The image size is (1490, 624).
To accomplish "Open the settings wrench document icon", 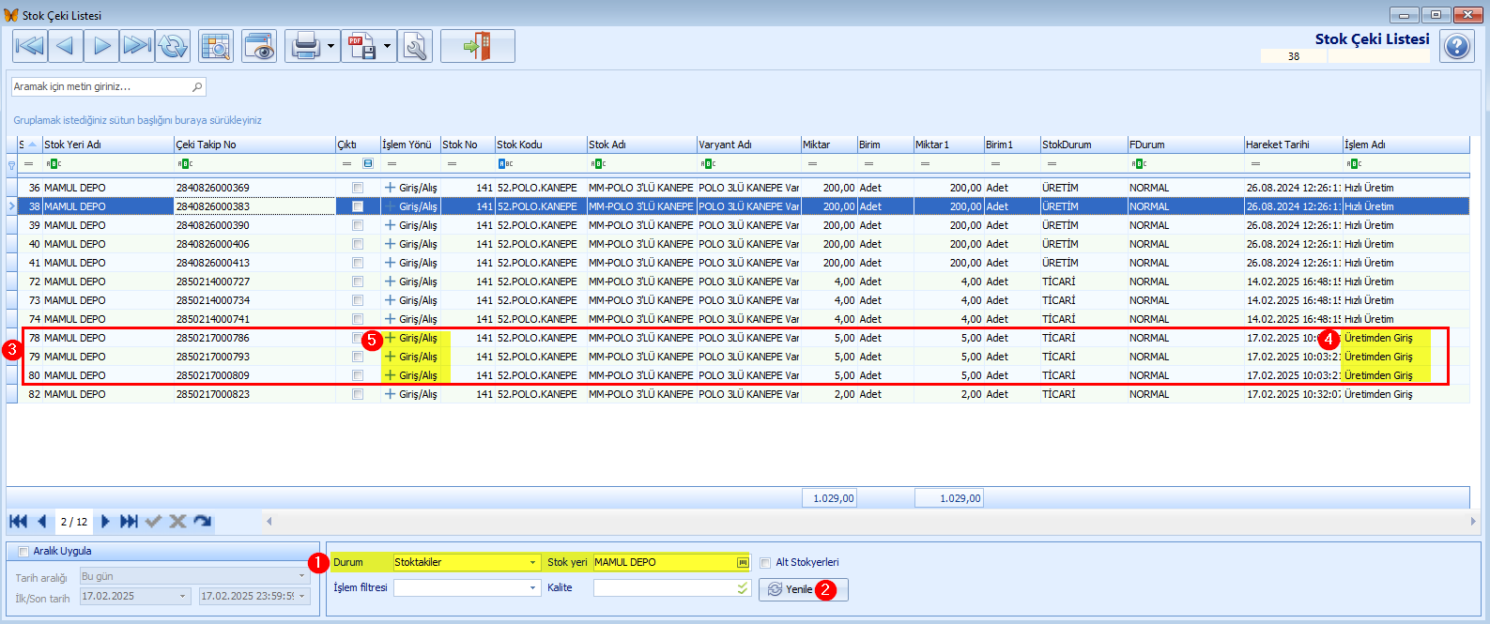I will point(415,46).
